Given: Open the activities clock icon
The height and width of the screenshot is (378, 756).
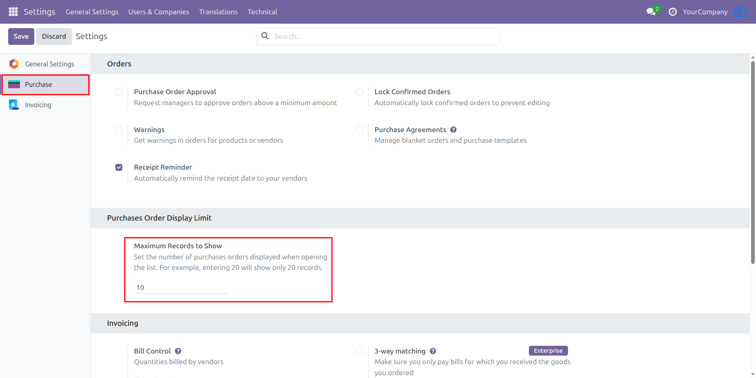Looking at the screenshot, I should 673,12.
